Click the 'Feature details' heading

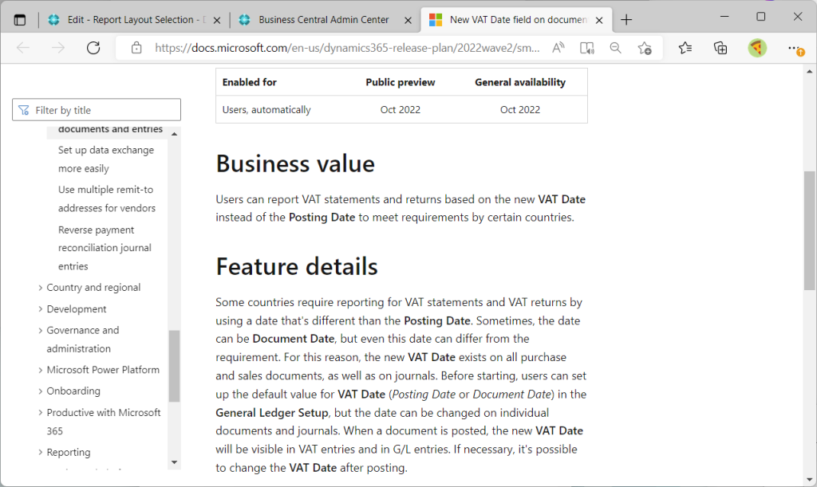[297, 266]
